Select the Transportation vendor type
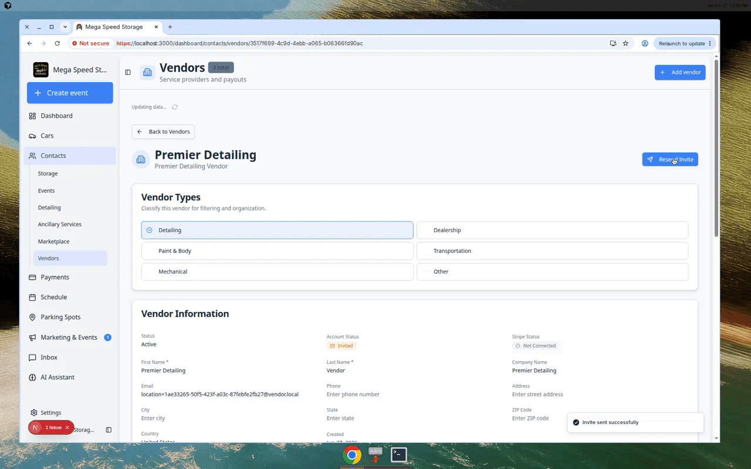Screen dimensions: 751x469 pos(552,251)
